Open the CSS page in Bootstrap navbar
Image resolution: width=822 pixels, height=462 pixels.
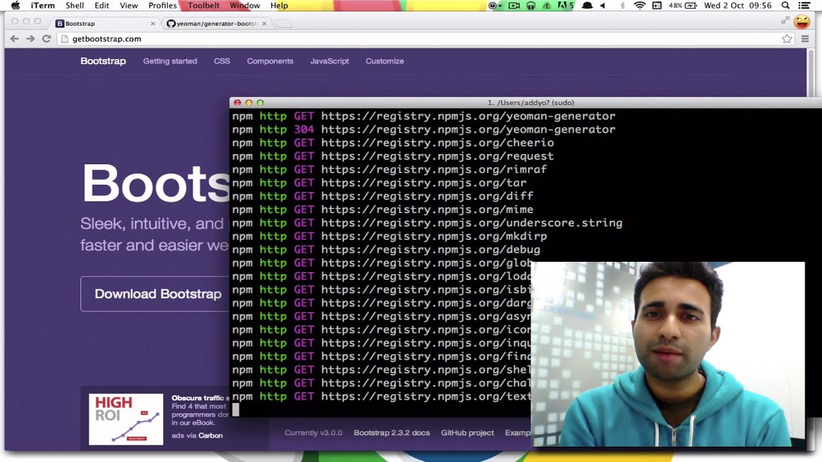tap(222, 61)
